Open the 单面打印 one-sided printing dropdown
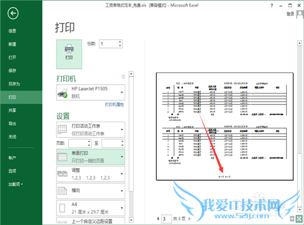This screenshot has width=304, height=225. coord(91,157)
